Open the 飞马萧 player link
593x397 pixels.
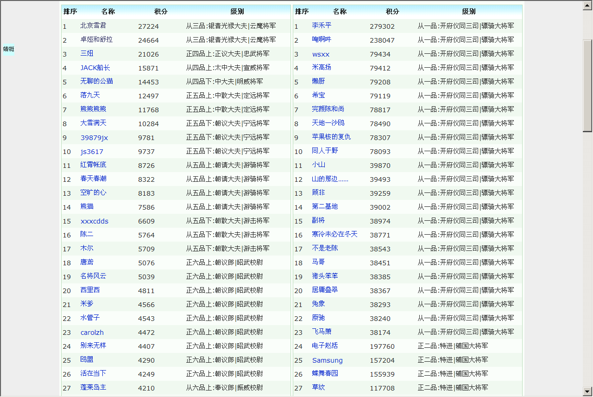coord(322,332)
